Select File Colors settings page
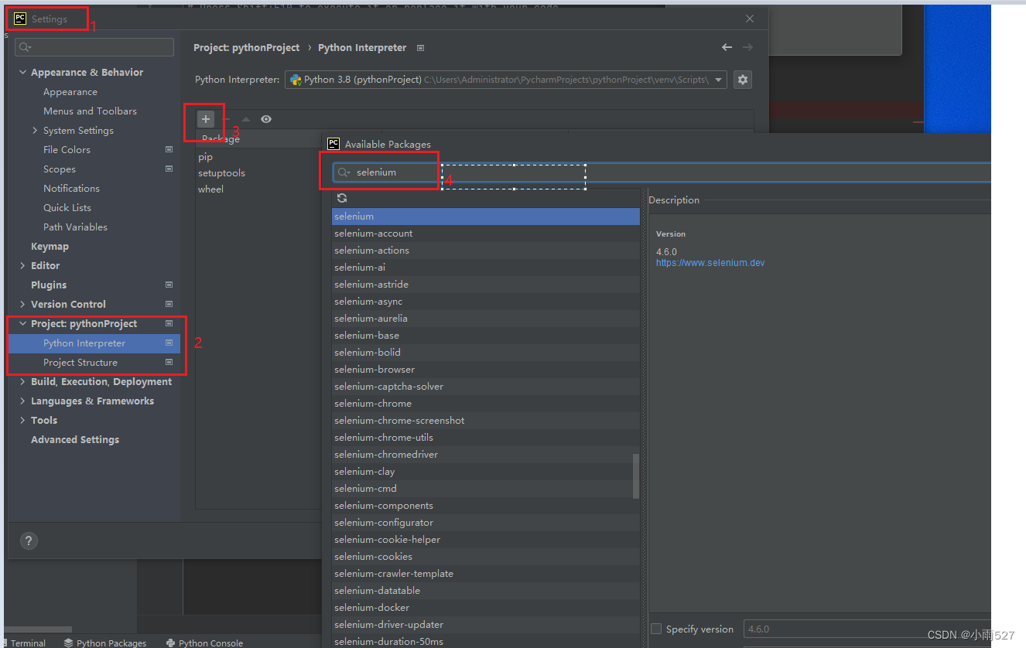This screenshot has height=648, width=1026. click(x=67, y=149)
